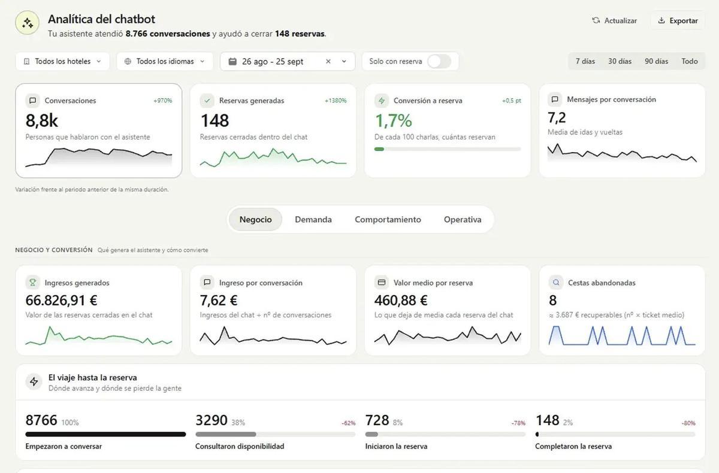This screenshot has width=719, height=473.
Task: Click the Mensajes por conversación sparkline chart
Action: click(x=622, y=153)
